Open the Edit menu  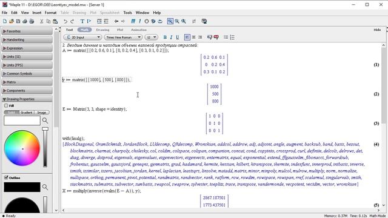(15, 13)
